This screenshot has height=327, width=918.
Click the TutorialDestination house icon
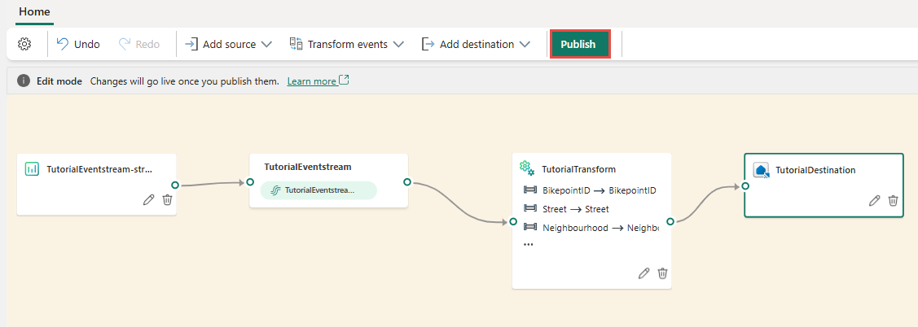pyautogui.click(x=761, y=170)
